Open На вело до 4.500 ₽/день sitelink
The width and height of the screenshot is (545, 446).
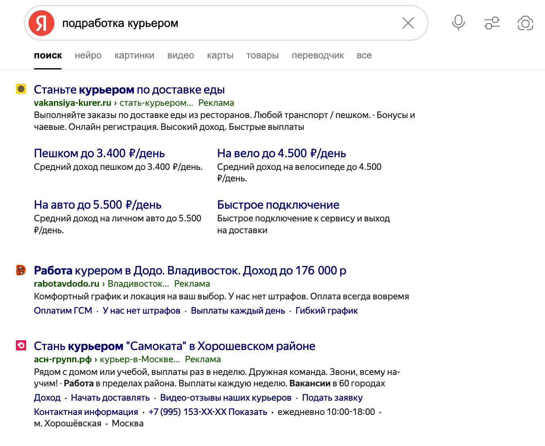(x=281, y=153)
